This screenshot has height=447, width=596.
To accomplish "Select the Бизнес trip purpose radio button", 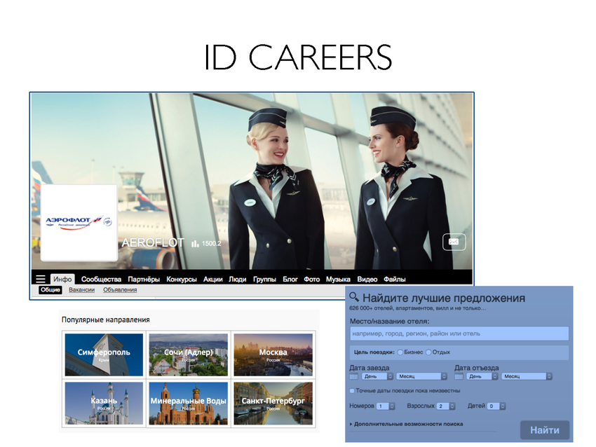I will tap(400, 352).
